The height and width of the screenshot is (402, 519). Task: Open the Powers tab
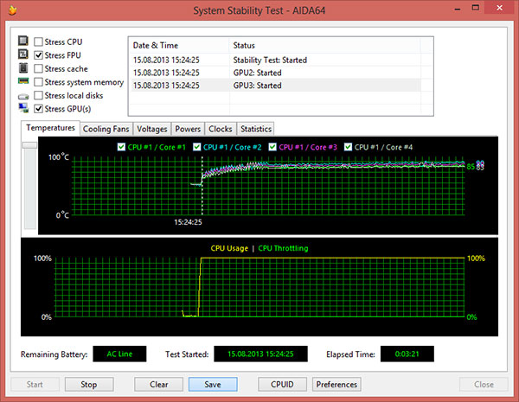coord(188,129)
